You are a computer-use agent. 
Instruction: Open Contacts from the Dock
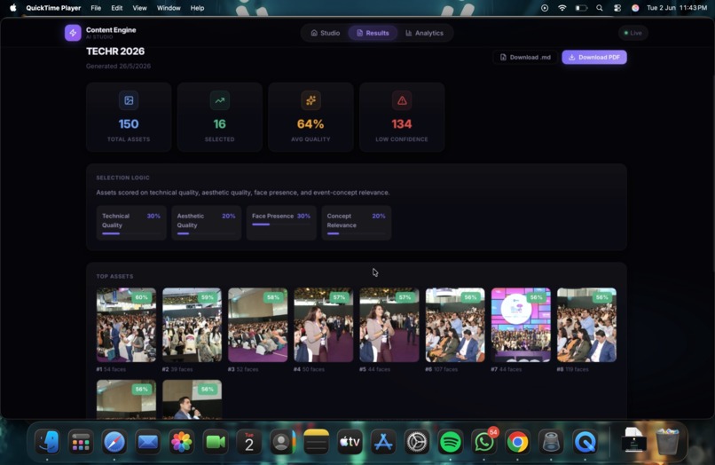pyautogui.click(x=282, y=442)
